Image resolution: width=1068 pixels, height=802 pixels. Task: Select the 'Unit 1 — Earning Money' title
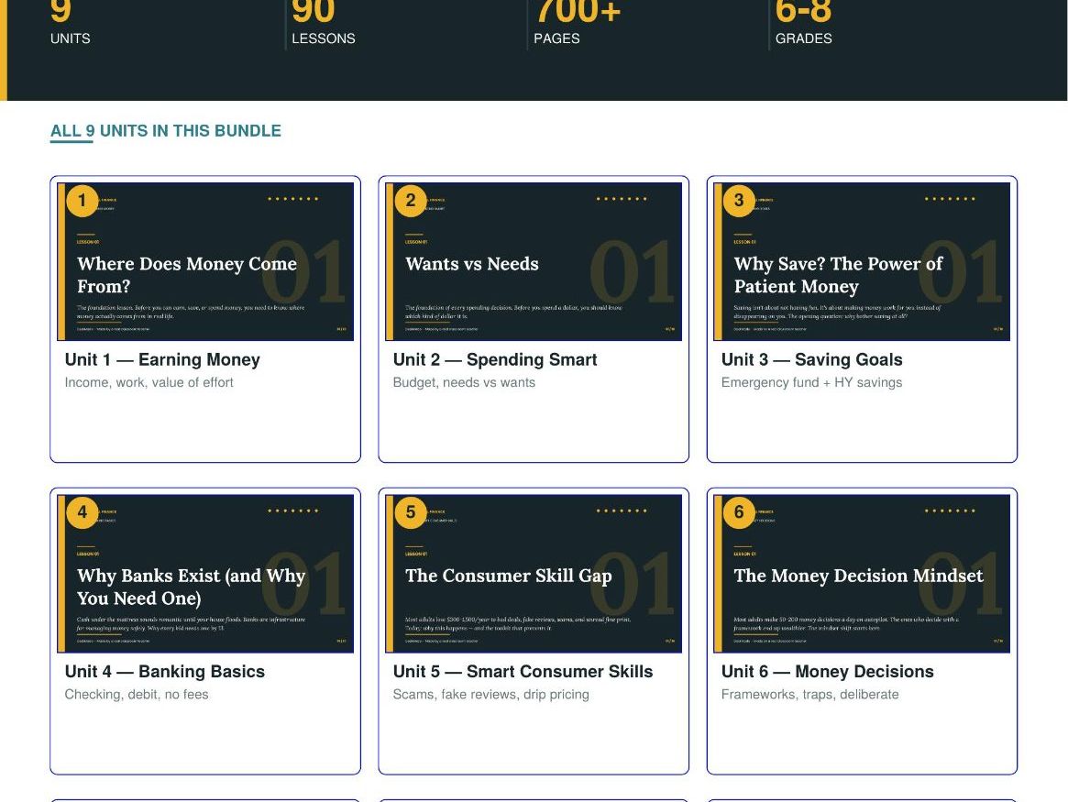(162, 359)
